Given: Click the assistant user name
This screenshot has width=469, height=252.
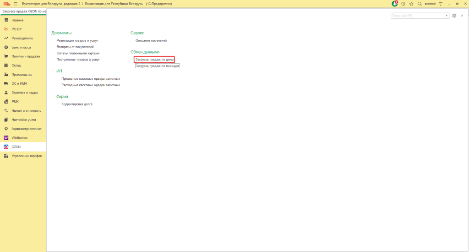Looking at the screenshot, I should click(430, 4).
